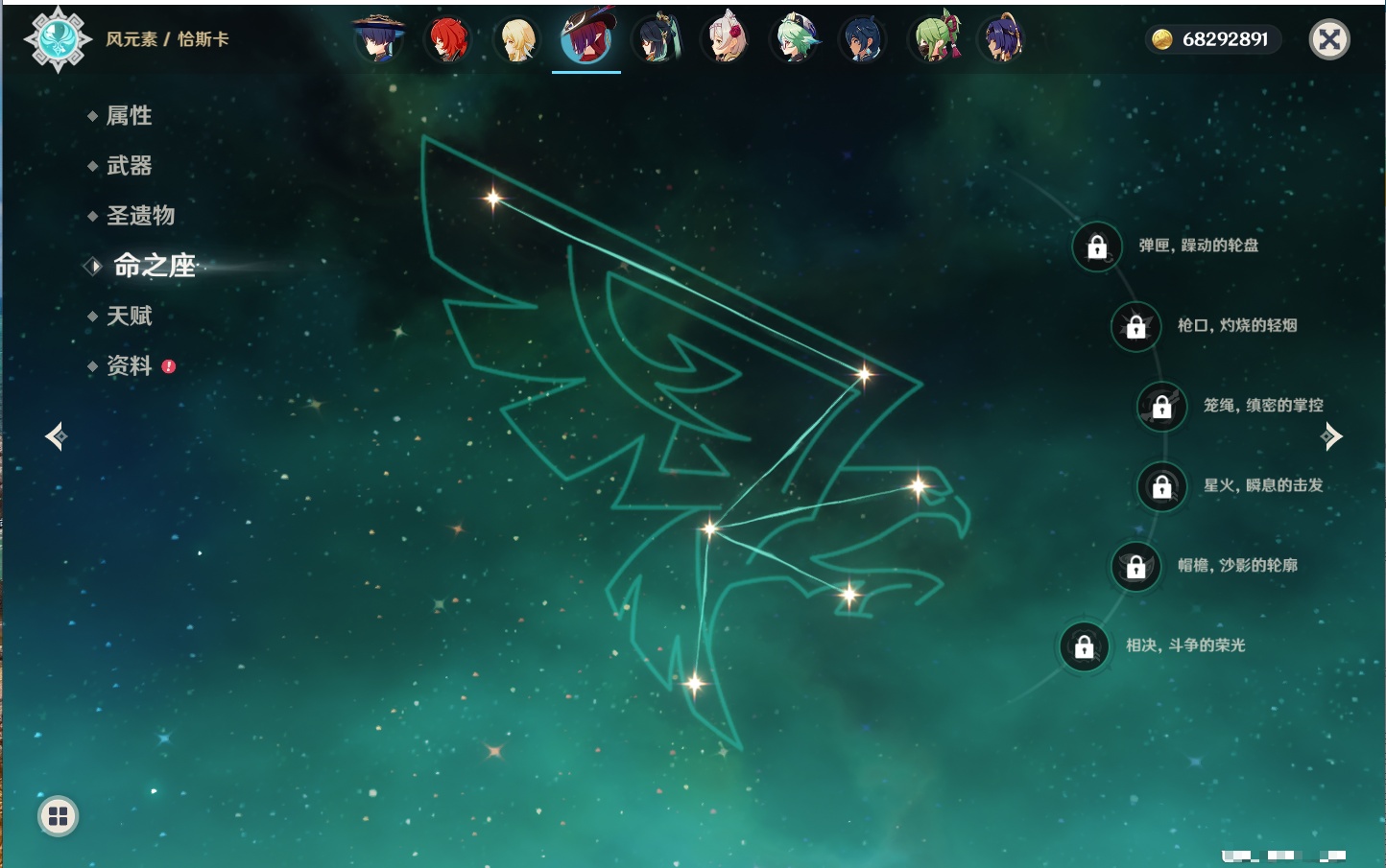
Task: Switch to Diluc's red-haired portrait
Action: pos(448,40)
